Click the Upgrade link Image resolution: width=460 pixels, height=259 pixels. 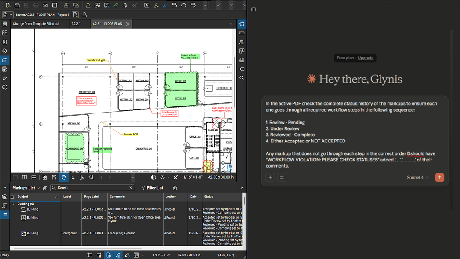pos(366,58)
